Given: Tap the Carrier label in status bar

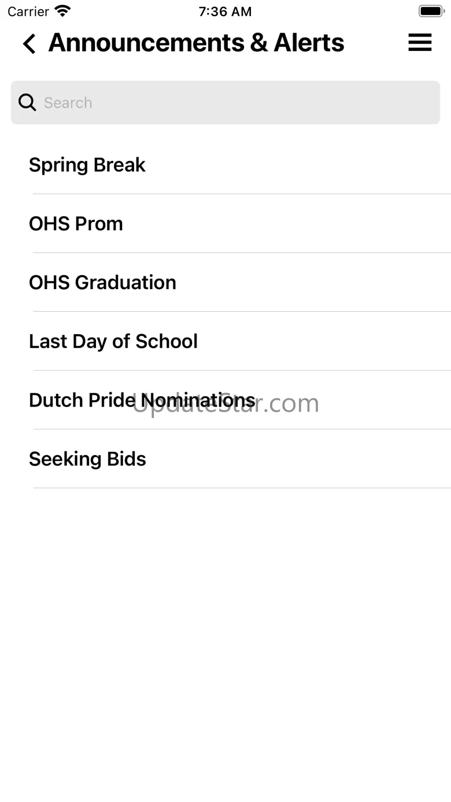Looking at the screenshot, I should (28, 11).
